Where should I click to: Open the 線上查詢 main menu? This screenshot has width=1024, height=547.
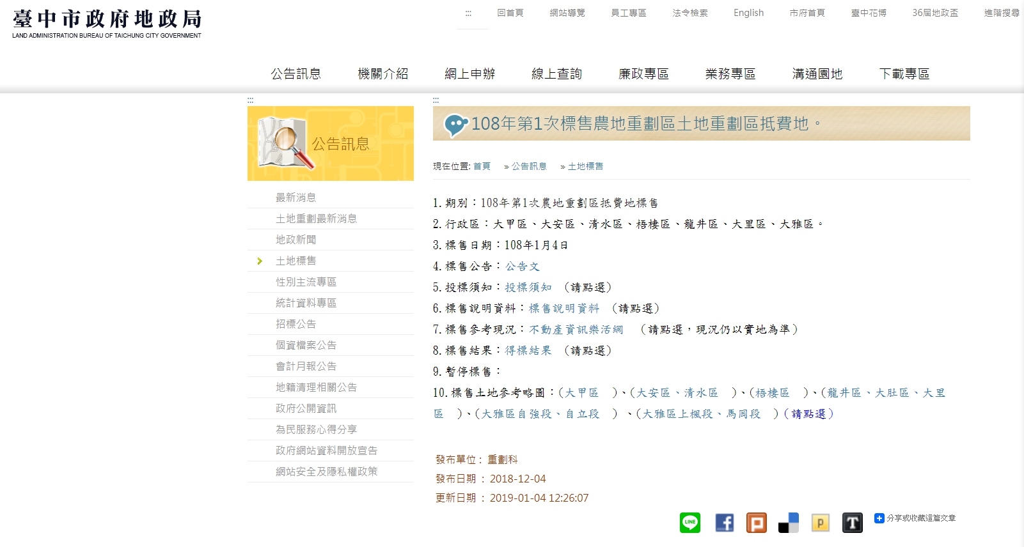click(556, 74)
